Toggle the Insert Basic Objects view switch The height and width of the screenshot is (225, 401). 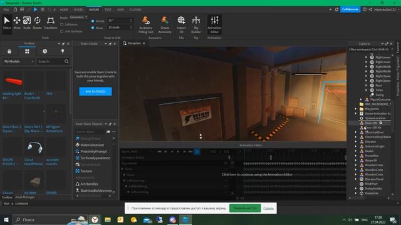(x=108, y=132)
